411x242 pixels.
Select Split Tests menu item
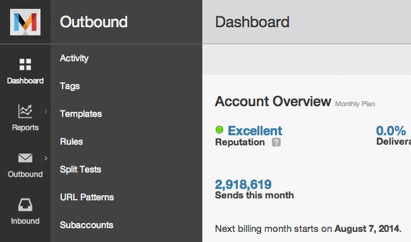(80, 169)
